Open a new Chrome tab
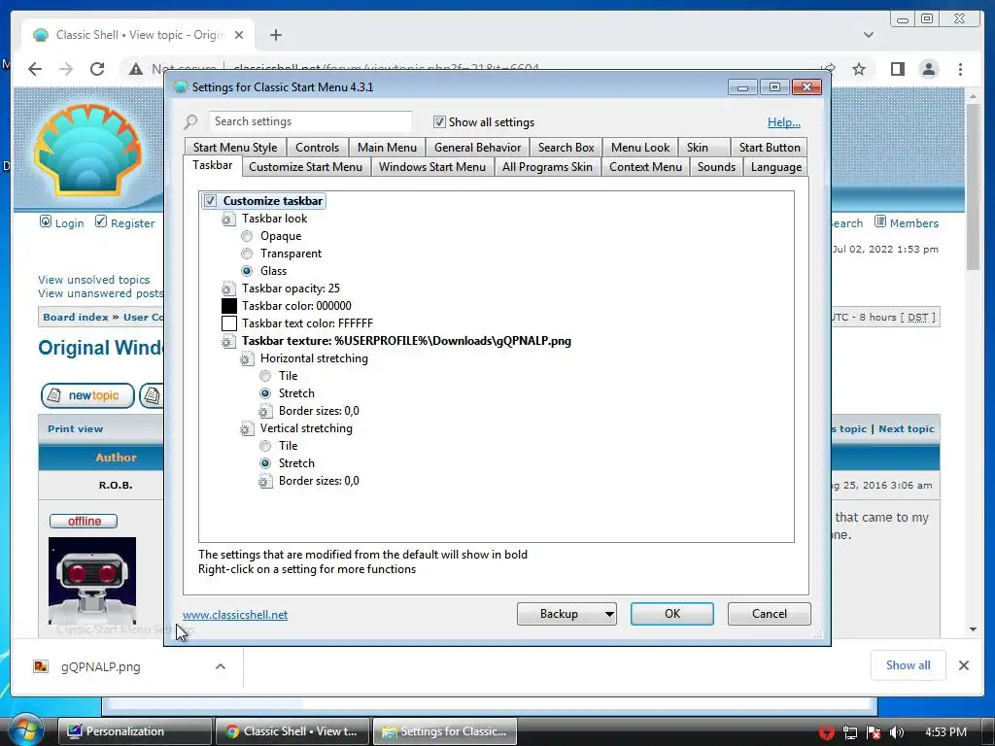The width and height of the screenshot is (995, 746). click(275, 35)
